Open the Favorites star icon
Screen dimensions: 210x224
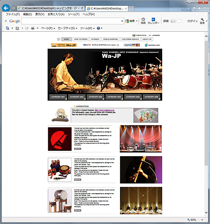[199, 8]
